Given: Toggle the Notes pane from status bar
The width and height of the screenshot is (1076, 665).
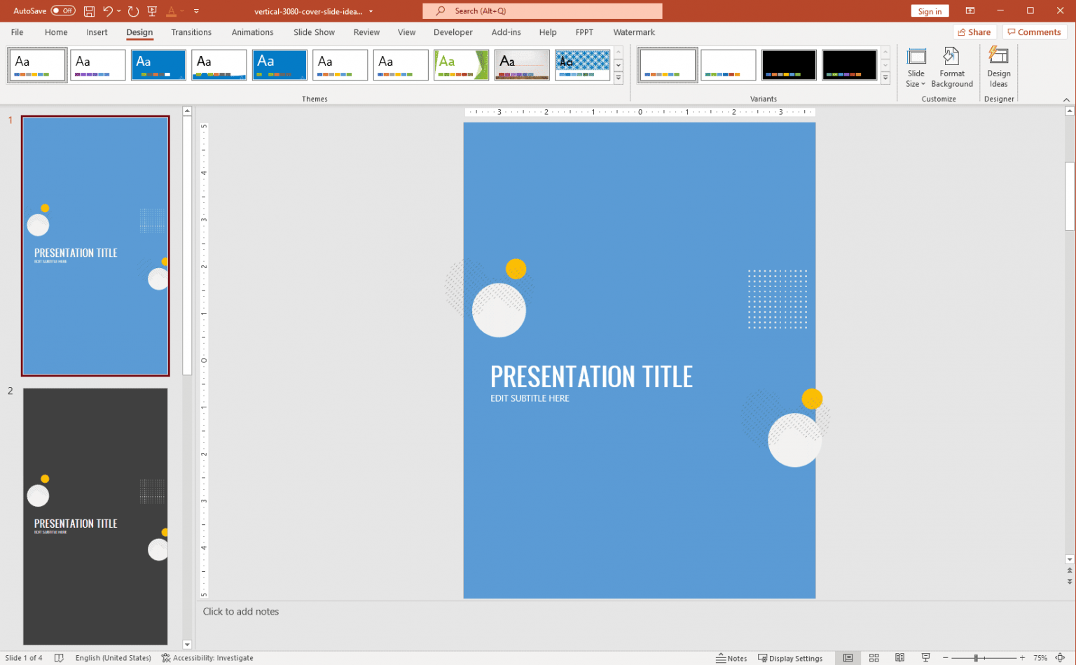Looking at the screenshot, I should point(733,658).
